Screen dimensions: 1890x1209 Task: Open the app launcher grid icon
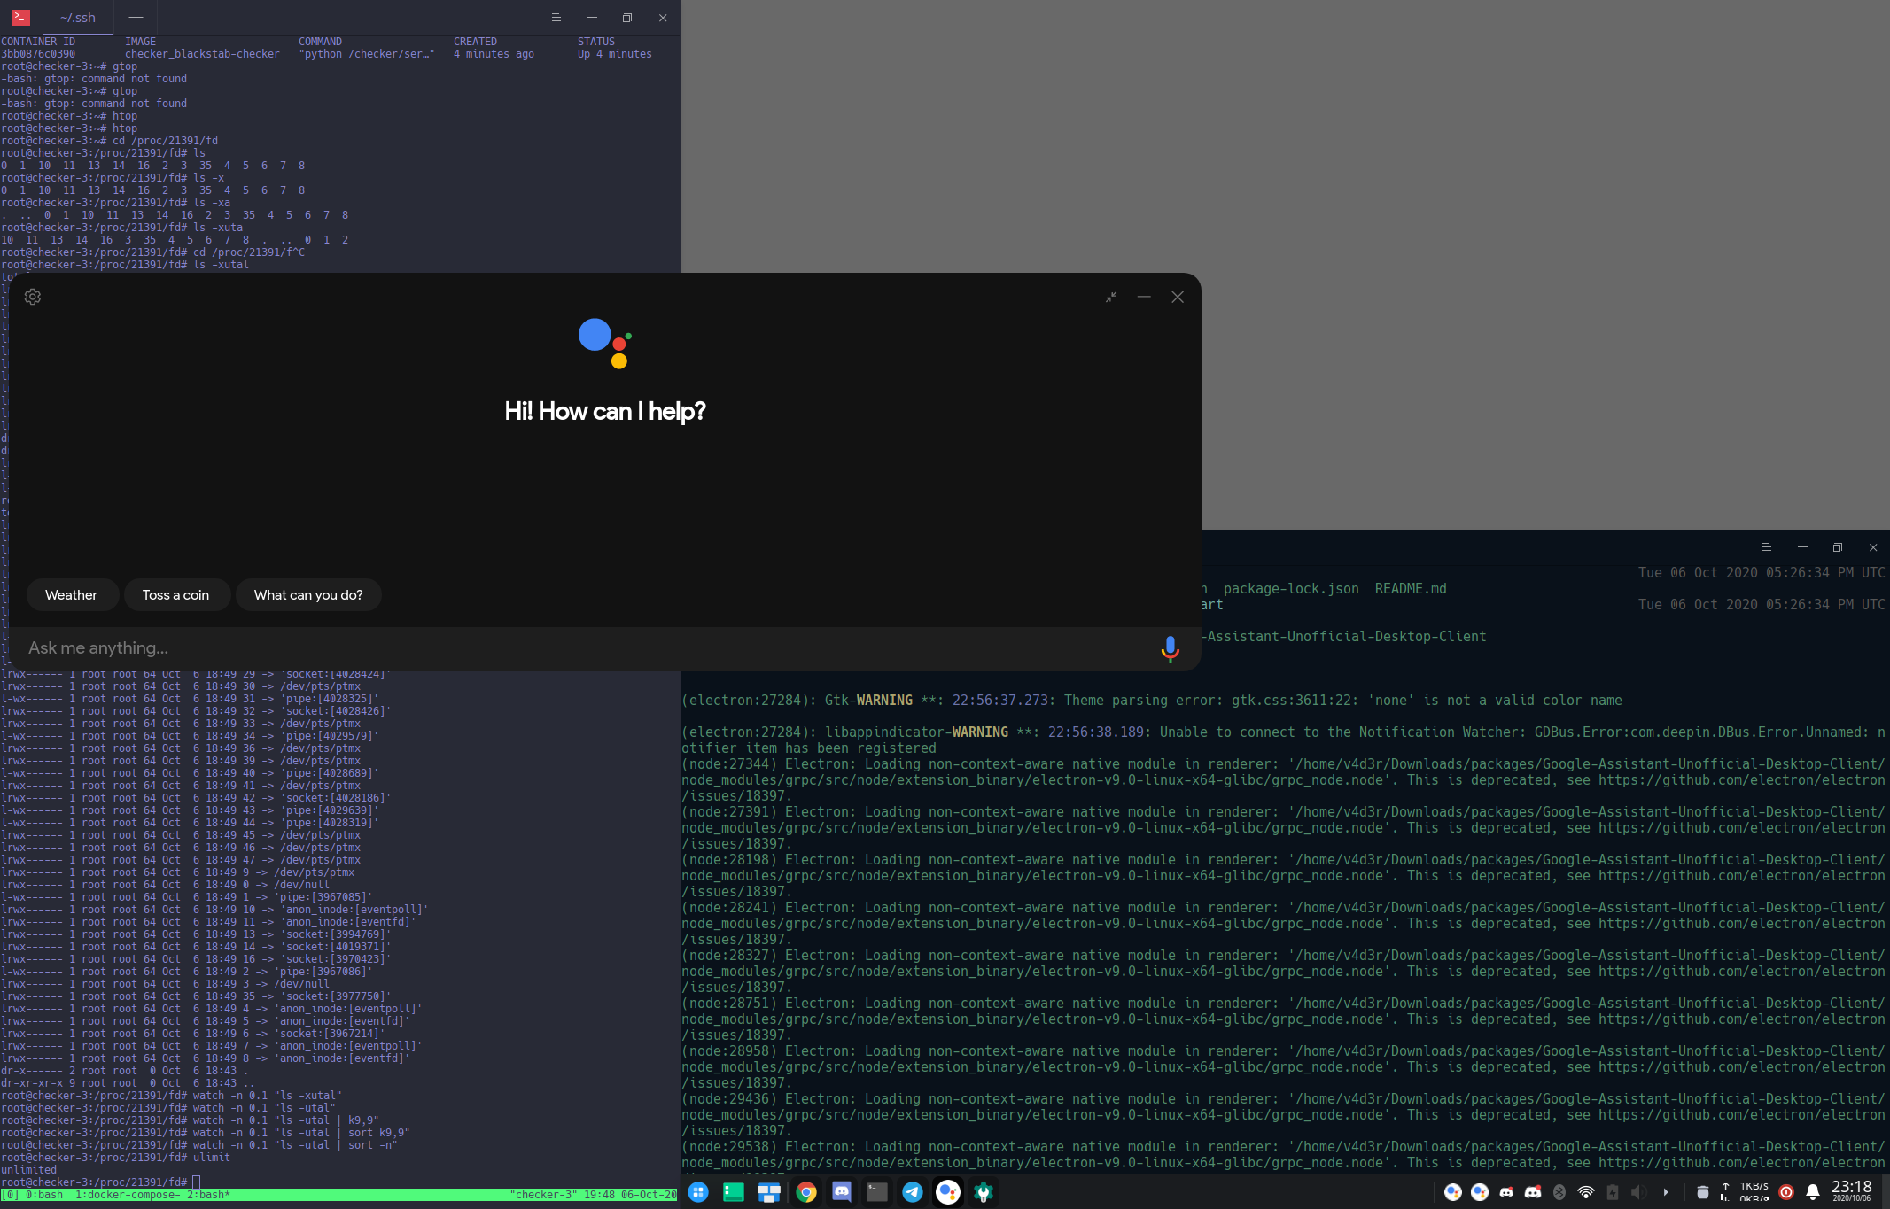tap(699, 1193)
